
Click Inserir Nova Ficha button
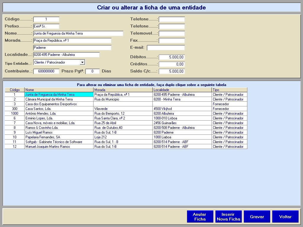(228, 217)
